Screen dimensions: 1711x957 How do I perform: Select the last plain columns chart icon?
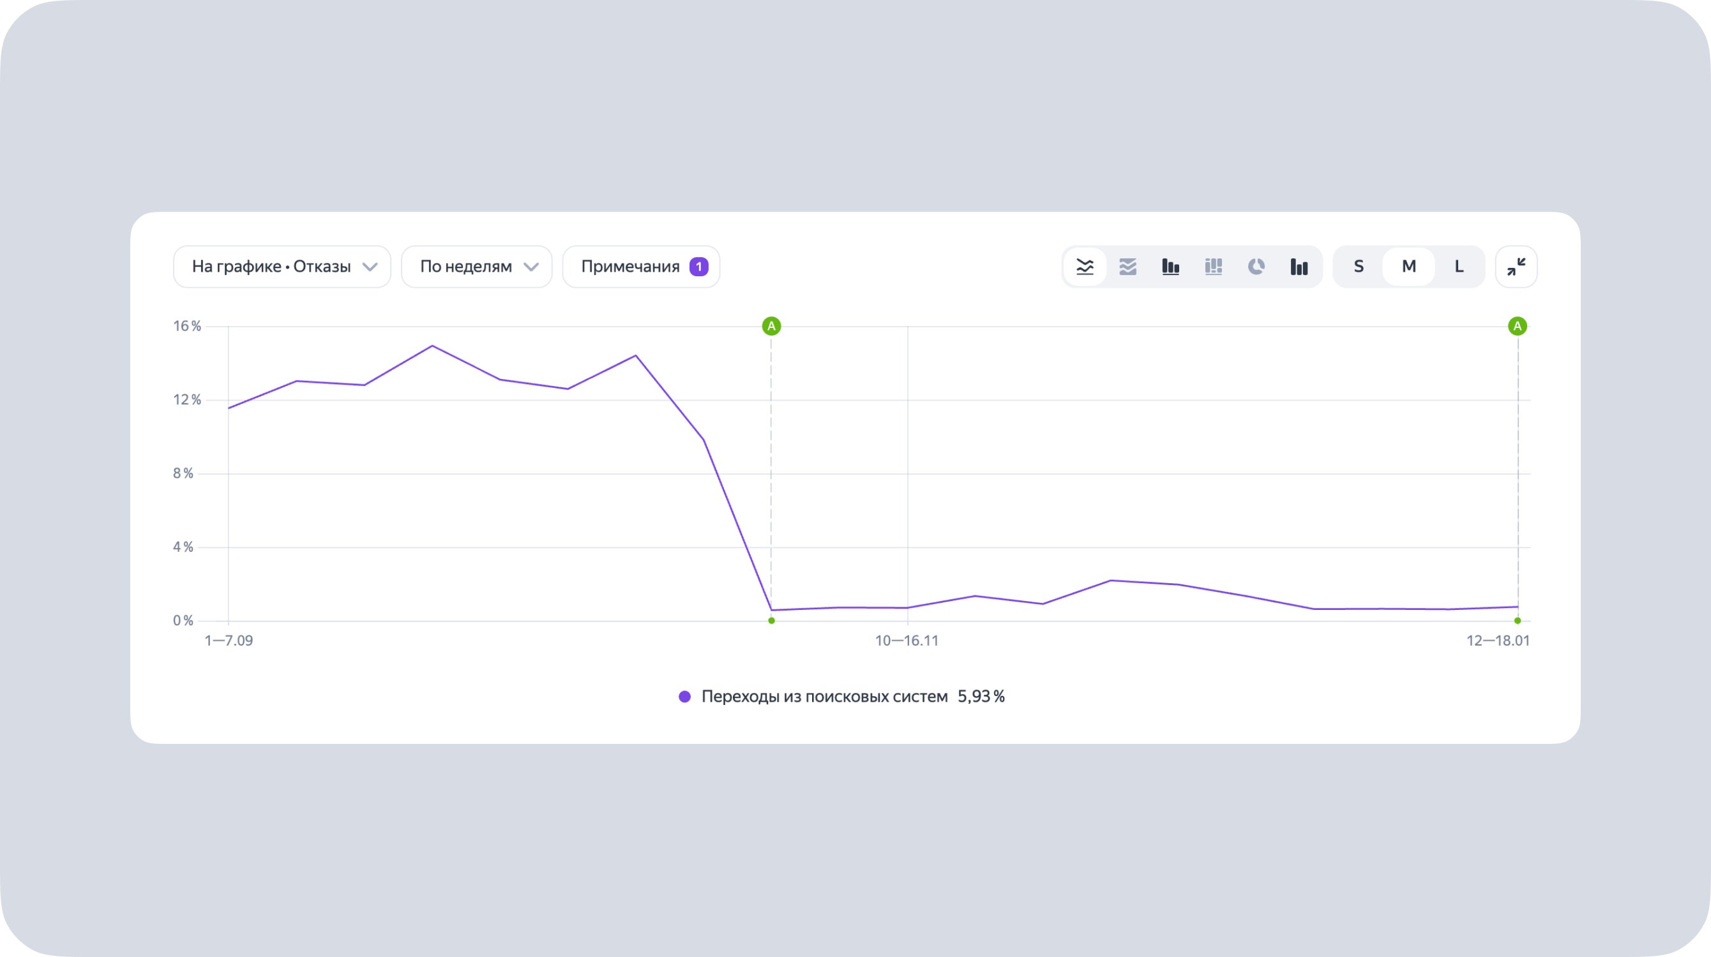pyautogui.click(x=1299, y=267)
